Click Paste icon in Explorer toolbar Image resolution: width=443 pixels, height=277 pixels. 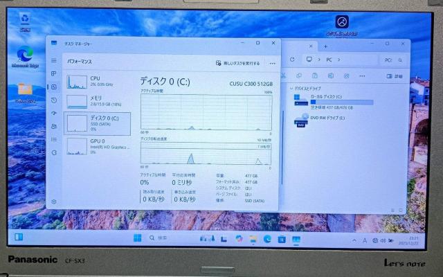(x=315, y=75)
